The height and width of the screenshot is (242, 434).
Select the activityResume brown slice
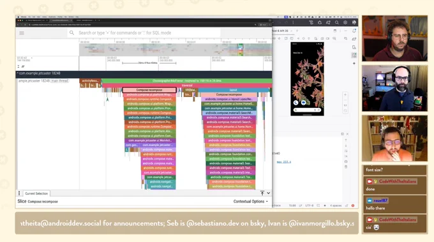(x=90, y=81)
